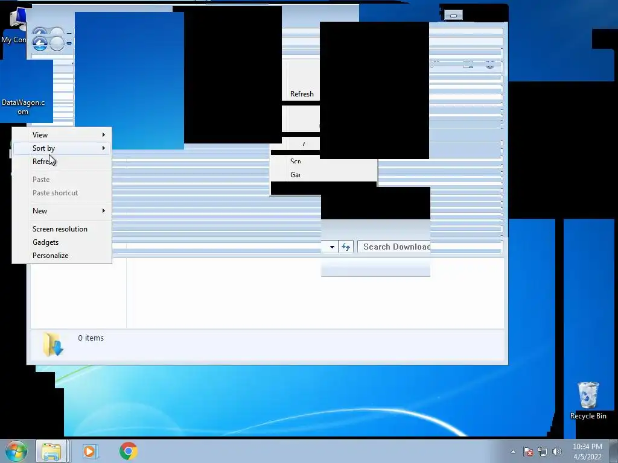Image resolution: width=618 pixels, height=463 pixels.
Task: Click the network status tray icon
Action: (543, 452)
